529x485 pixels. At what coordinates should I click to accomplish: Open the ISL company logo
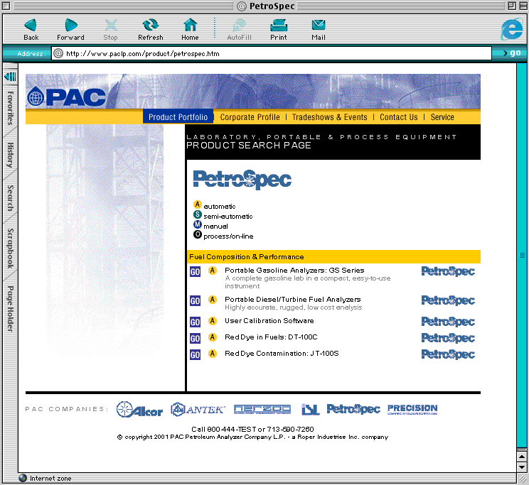tap(310, 410)
